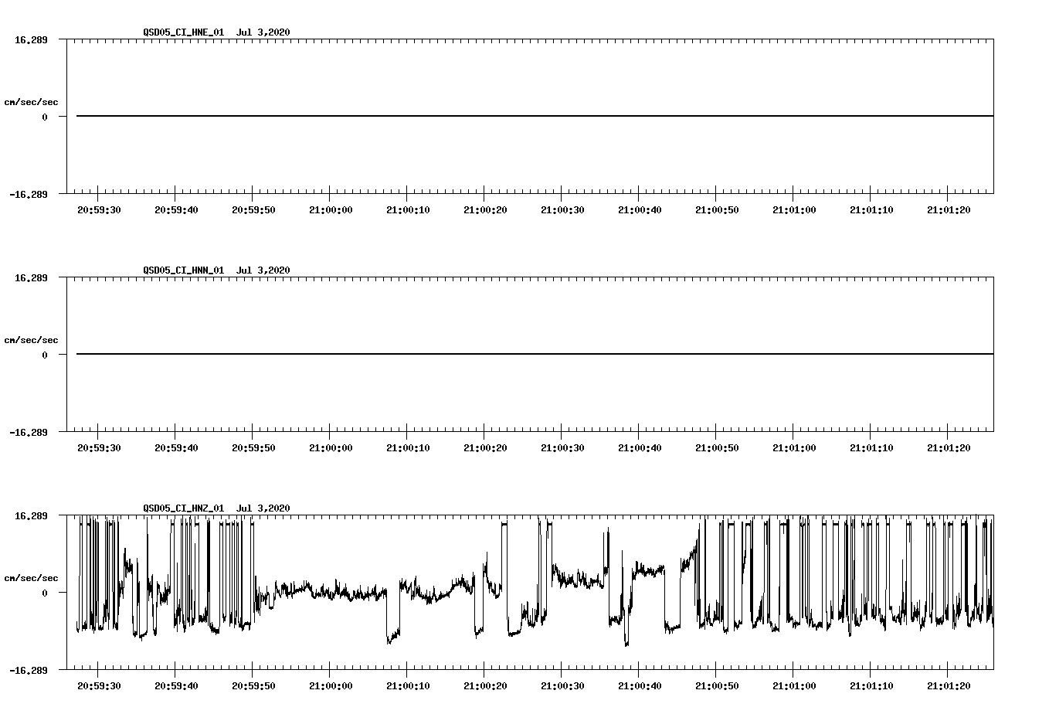
Task: Click 21:00:40 time label on HNE plot
Action: coord(640,210)
